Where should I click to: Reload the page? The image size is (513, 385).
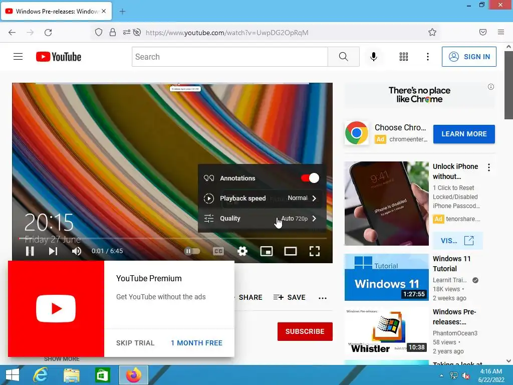coord(48,33)
